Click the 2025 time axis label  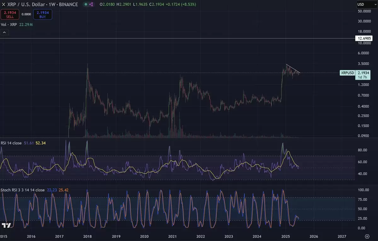pyautogui.click(x=286, y=236)
